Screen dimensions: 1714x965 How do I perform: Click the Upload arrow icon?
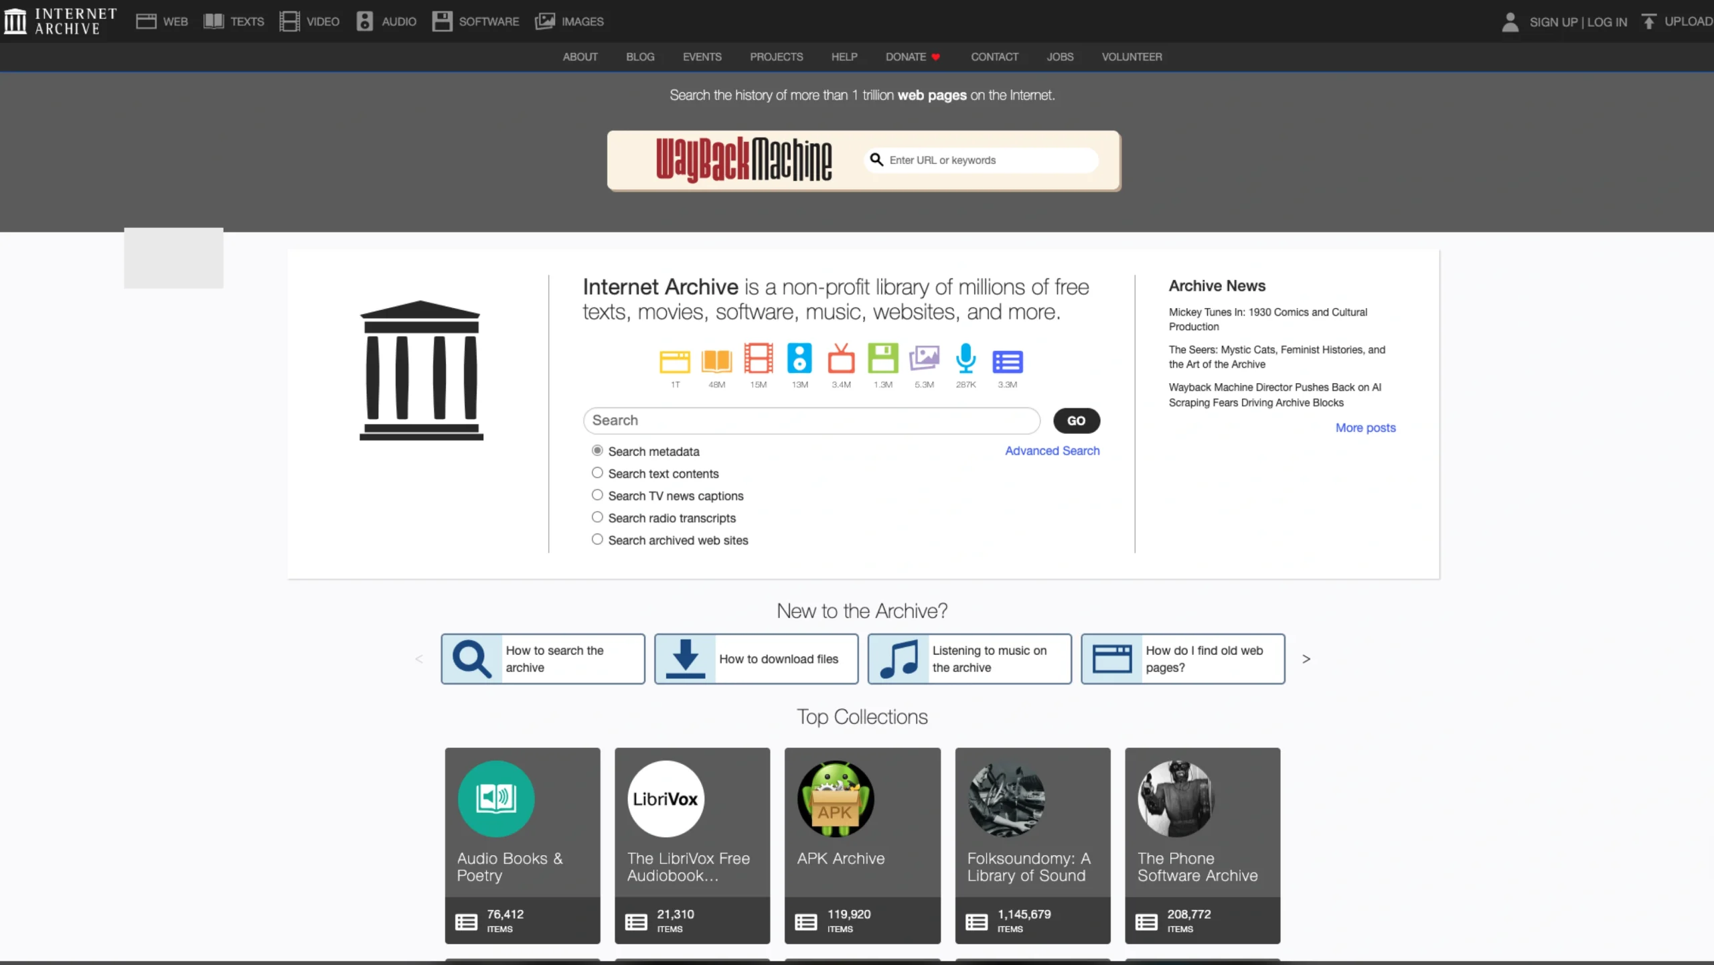(x=1649, y=21)
